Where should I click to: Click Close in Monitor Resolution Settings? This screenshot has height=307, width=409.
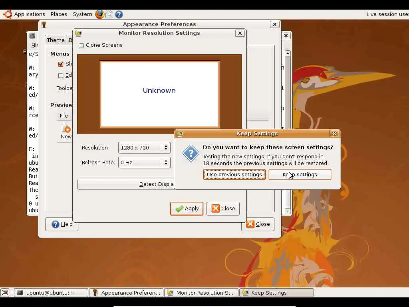(223, 209)
